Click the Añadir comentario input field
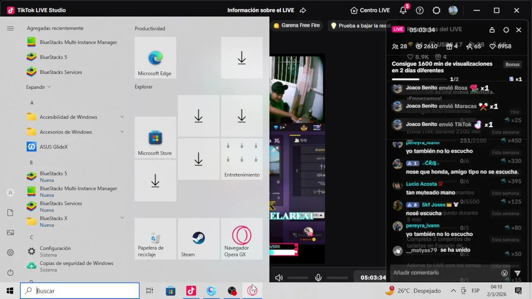 click(x=445, y=273)
